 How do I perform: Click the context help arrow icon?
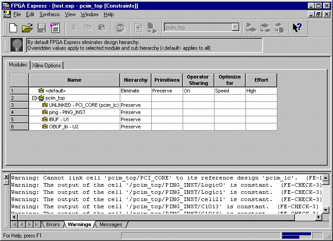pyautogui.click(x=297, y=28)
